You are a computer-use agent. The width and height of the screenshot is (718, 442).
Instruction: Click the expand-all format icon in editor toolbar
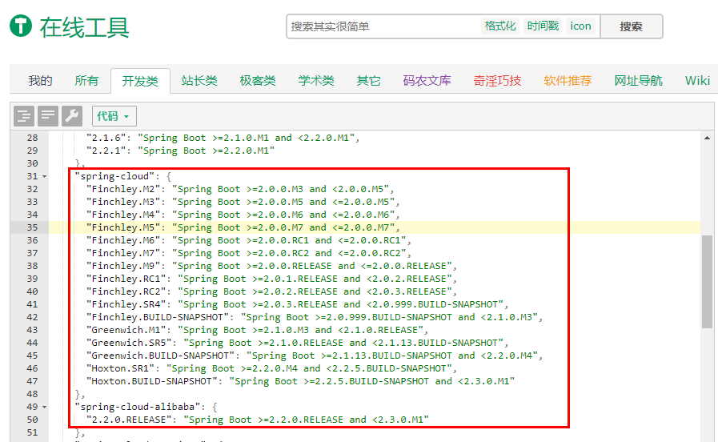24,116
